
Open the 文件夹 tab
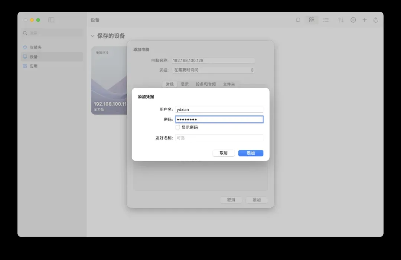229,84
